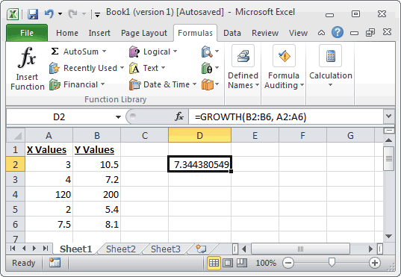The height and width of the screenshot is (277, 401).
Task: Open the Sheet2 worksheet tab
Action: [121, 249]
